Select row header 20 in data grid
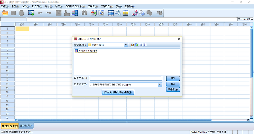Viewport: 254px width, 134px height. [7, 109]
